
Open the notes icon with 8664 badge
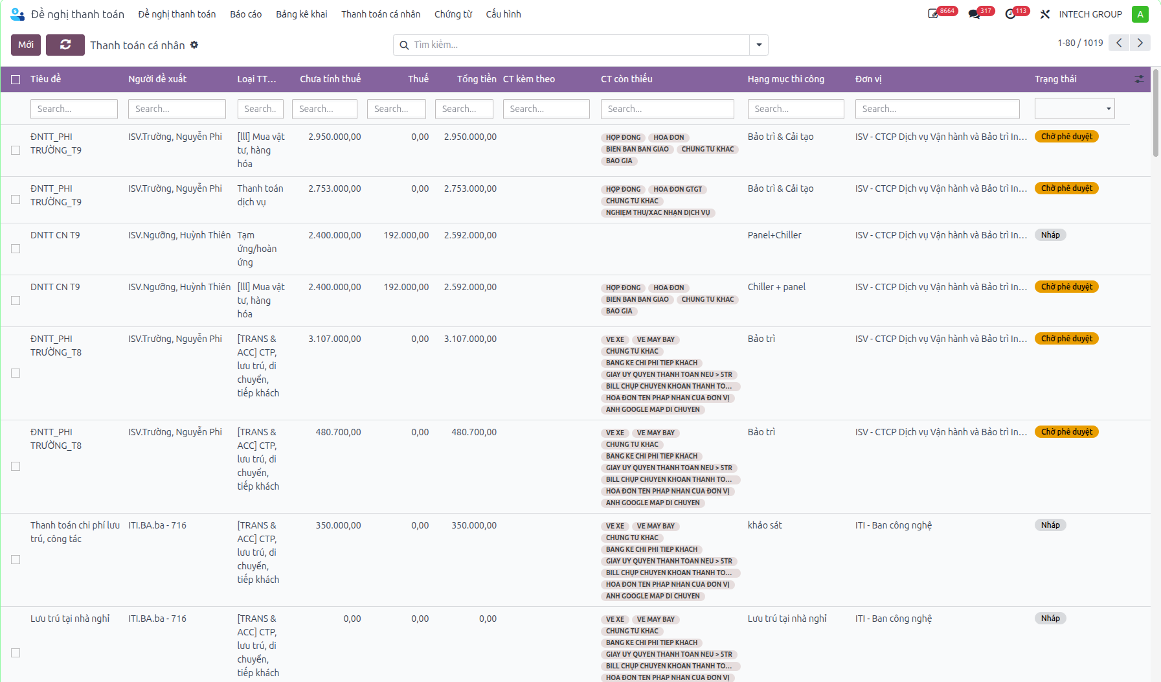click(933, 14)
